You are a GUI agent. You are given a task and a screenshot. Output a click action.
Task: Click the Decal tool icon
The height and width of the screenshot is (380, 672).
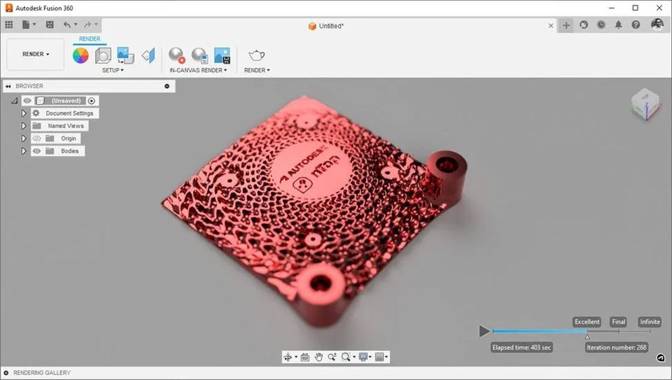[125, 55]
